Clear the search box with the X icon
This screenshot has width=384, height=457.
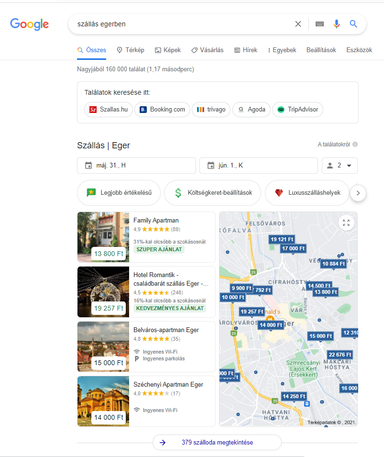pyautogui.click(x=298, y=24)
